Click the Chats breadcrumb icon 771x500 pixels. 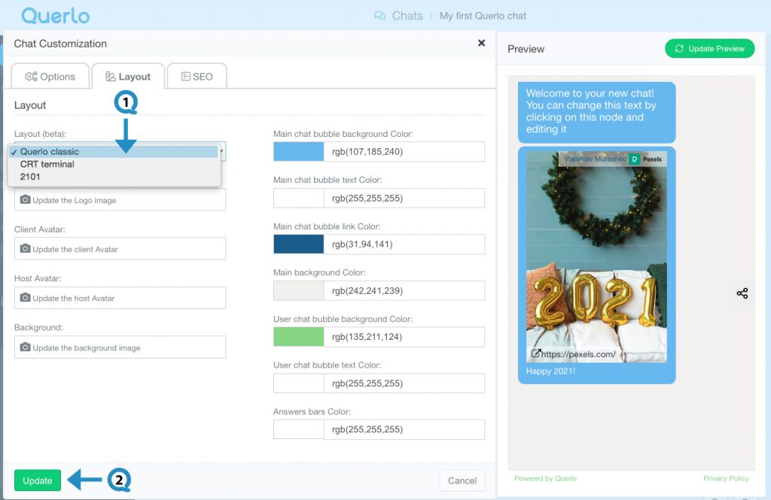tap(379, 16)
